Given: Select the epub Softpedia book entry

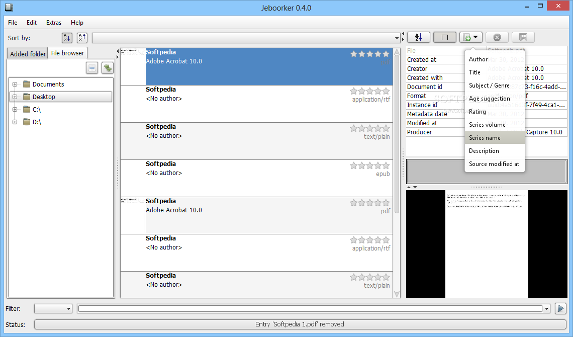Looking at the screenshot, I should [256, 179].
